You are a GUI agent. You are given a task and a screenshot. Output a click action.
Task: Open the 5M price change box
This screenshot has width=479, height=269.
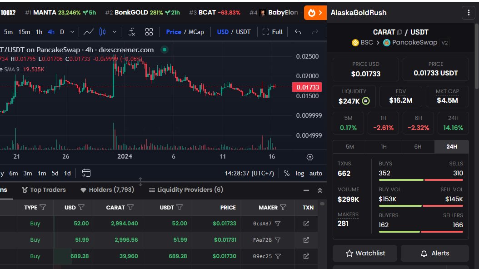click(348, 123)
